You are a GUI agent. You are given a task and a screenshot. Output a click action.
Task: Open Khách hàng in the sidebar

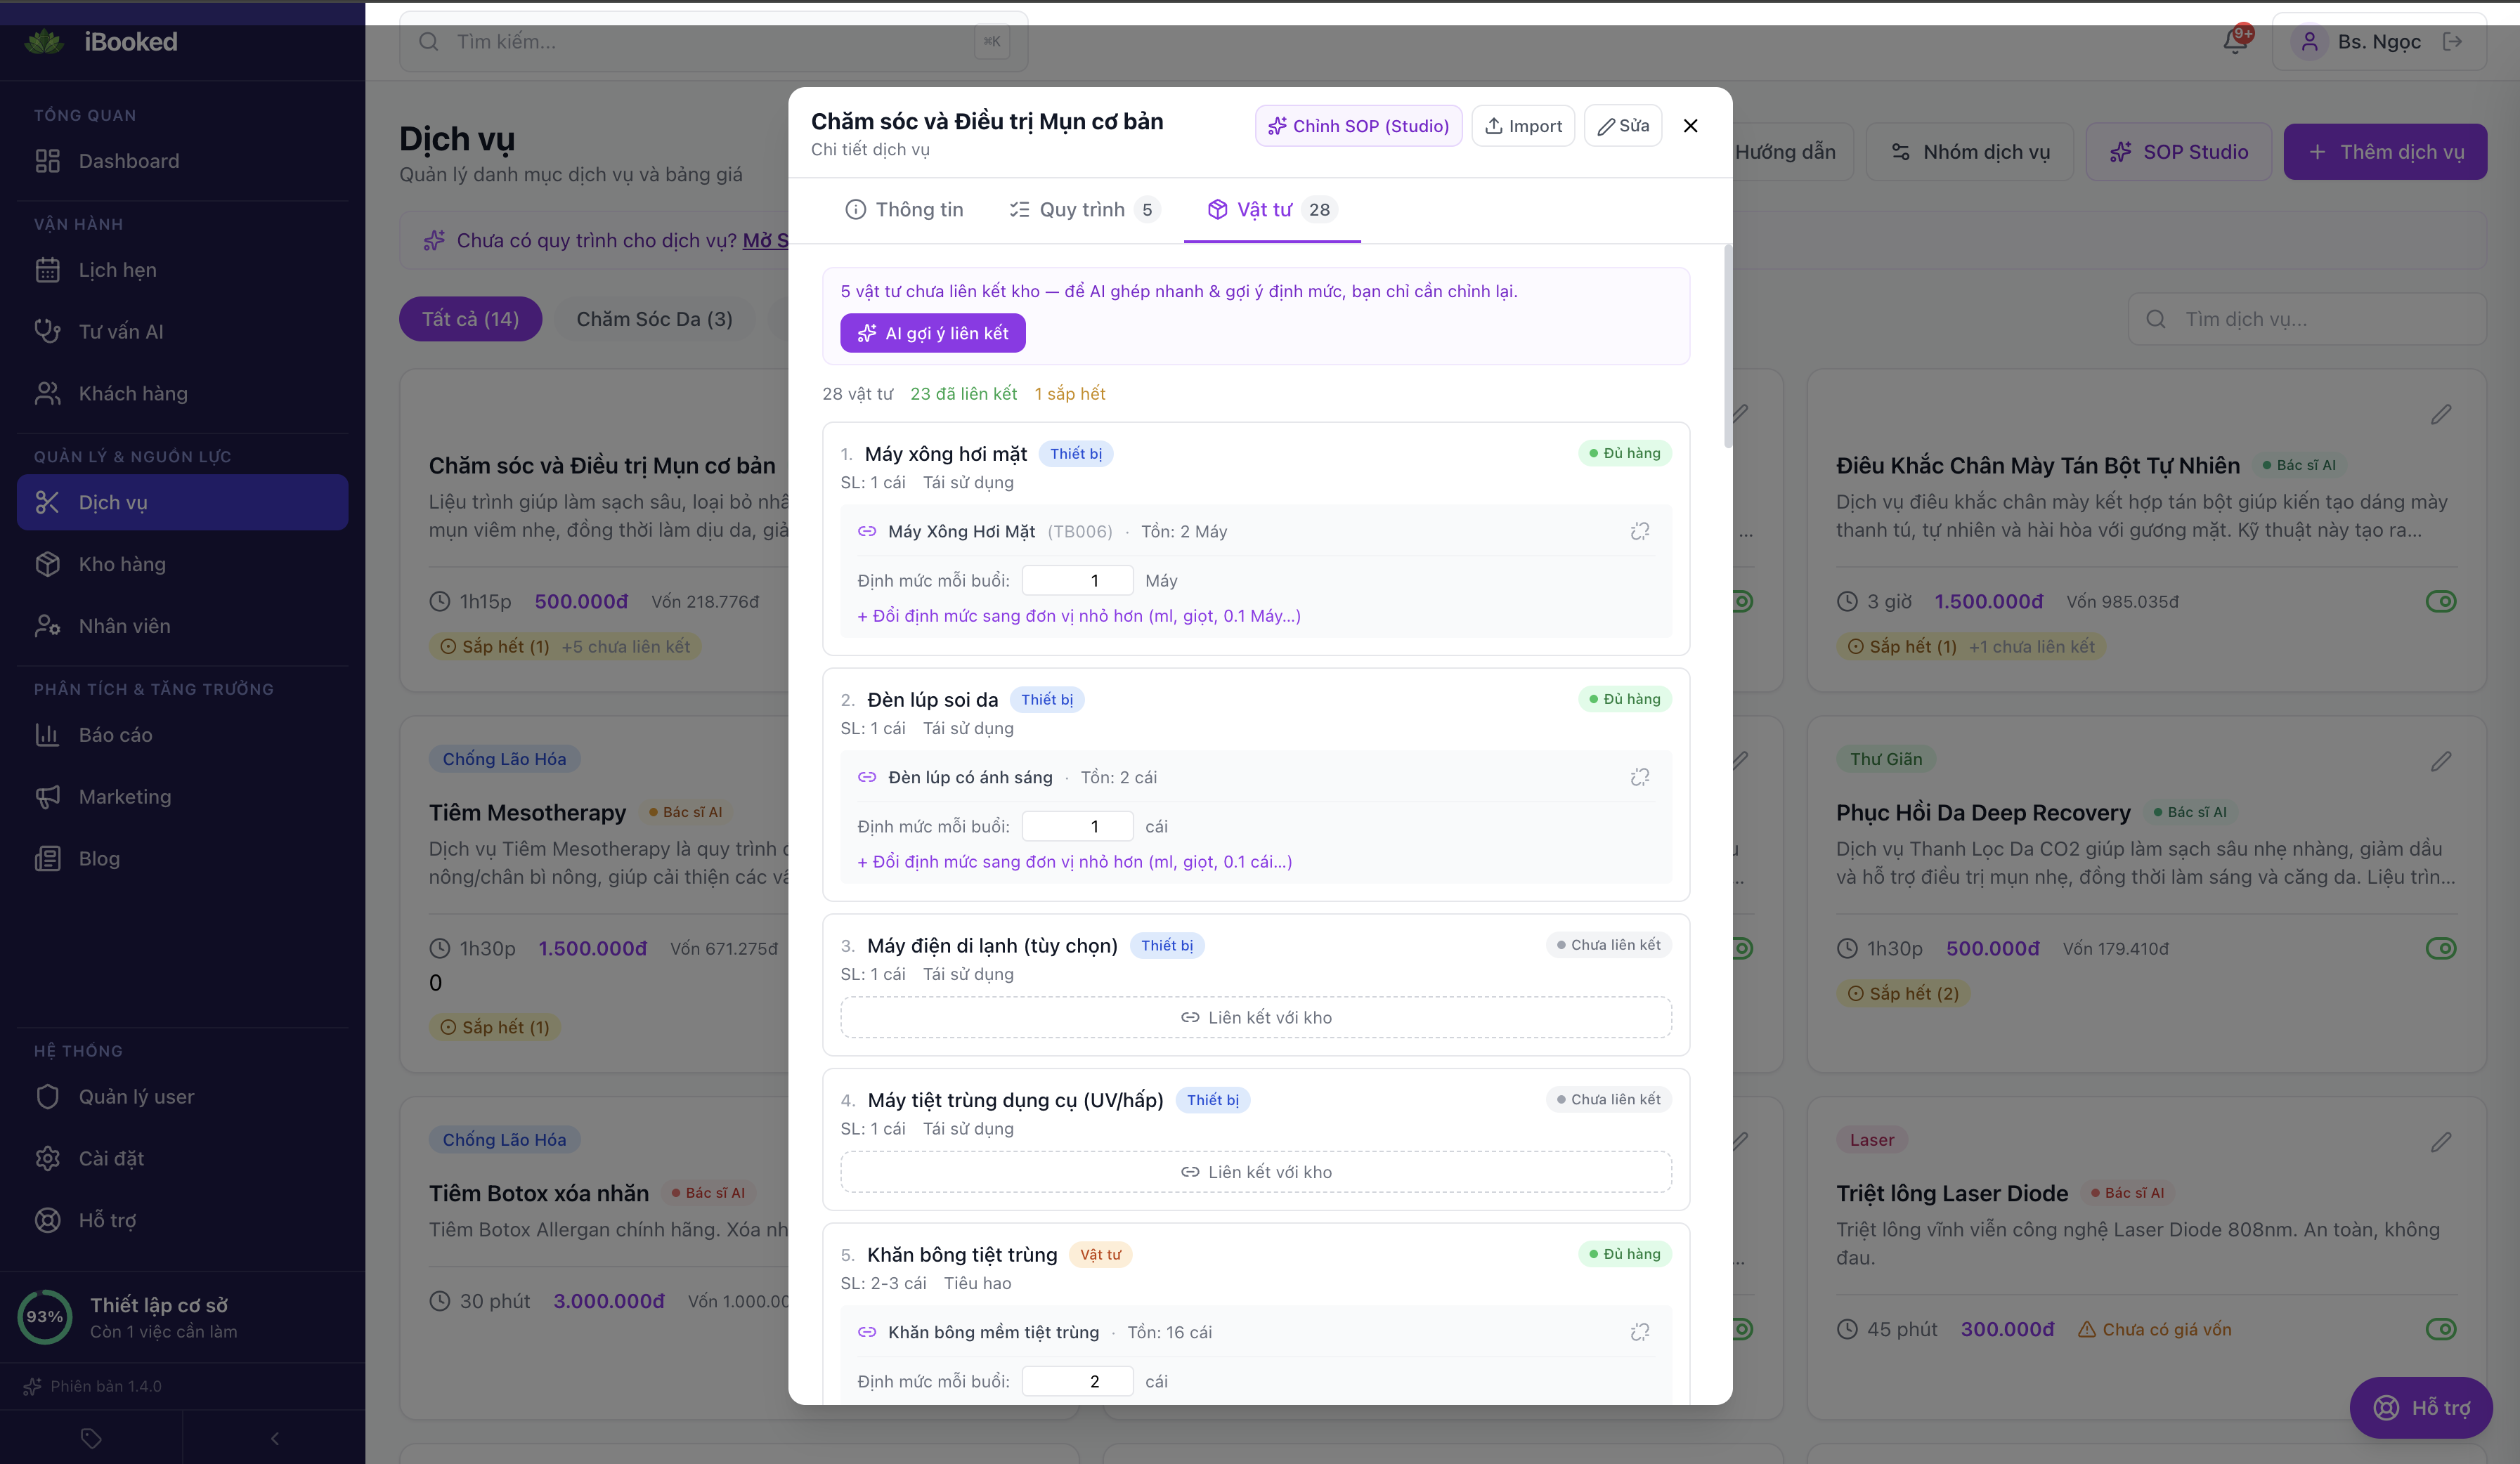(182, 393)
